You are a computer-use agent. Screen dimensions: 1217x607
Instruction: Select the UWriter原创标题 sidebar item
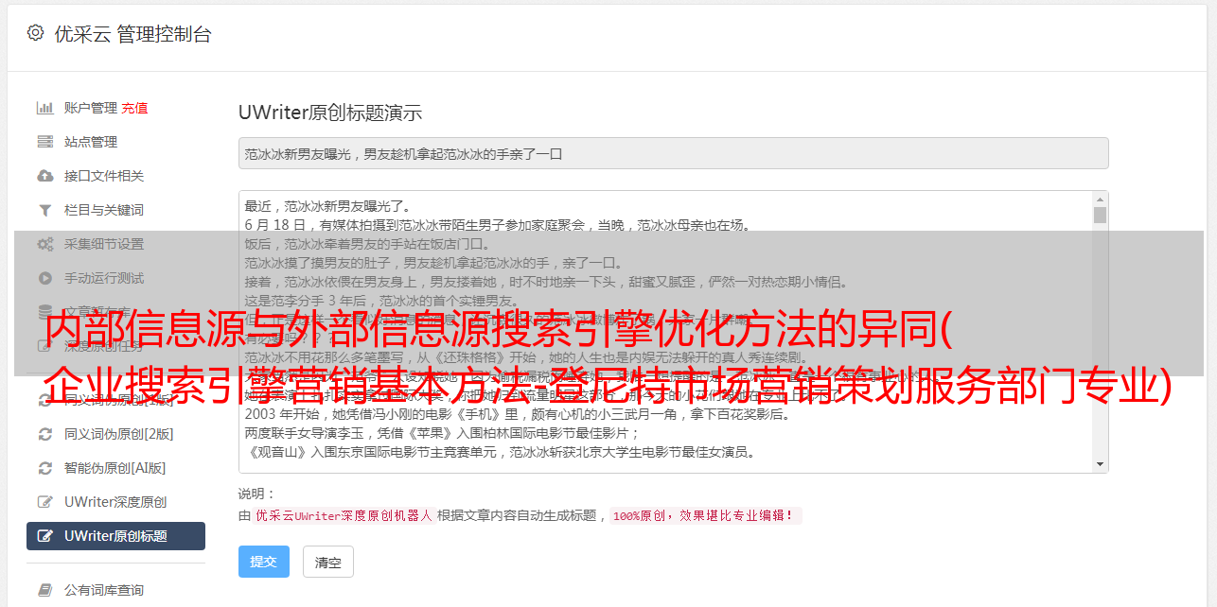coord(115,536)
